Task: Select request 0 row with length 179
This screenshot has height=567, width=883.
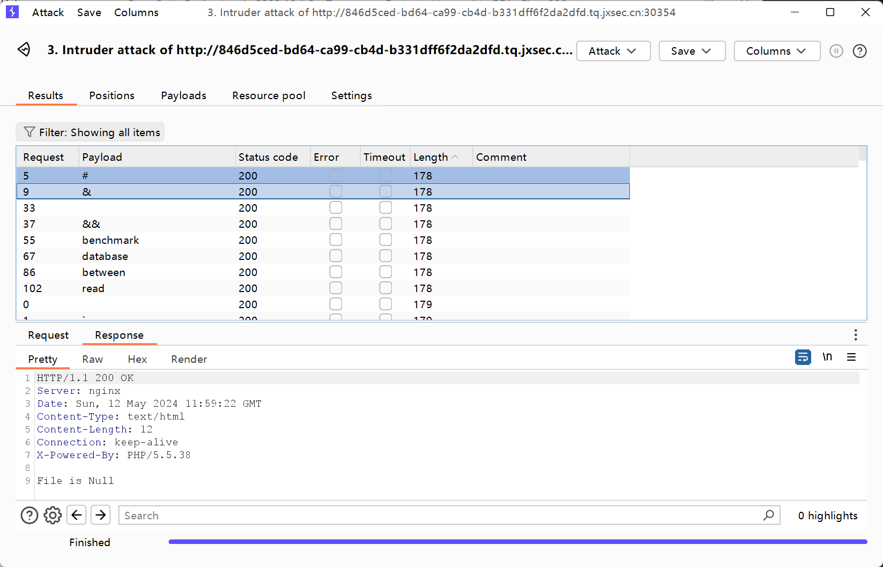Action: pos(323,304)
